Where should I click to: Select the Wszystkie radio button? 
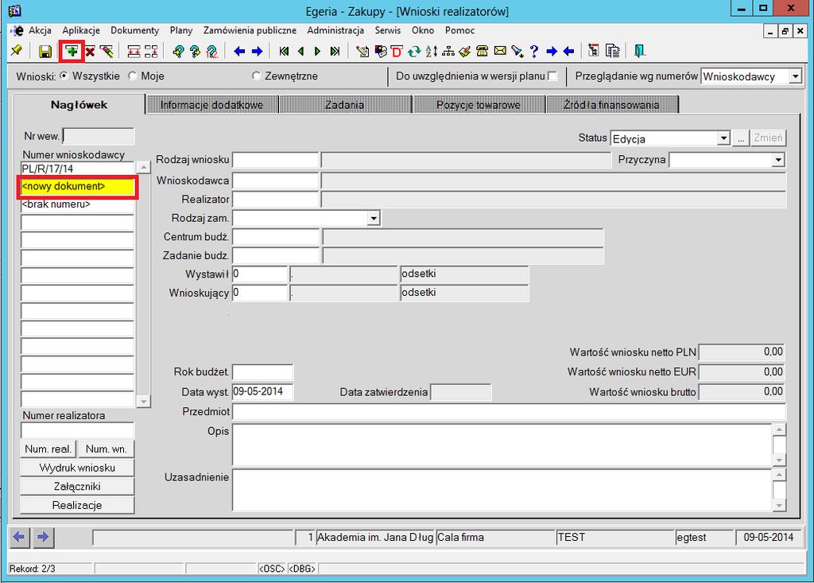click(x=64, y=76)
